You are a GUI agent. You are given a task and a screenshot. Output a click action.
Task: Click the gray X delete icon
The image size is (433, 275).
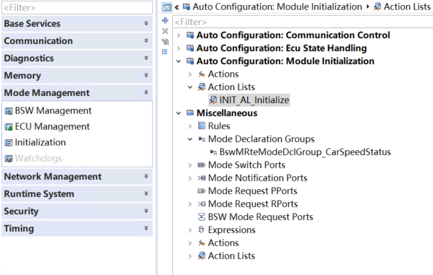point(165,31)
